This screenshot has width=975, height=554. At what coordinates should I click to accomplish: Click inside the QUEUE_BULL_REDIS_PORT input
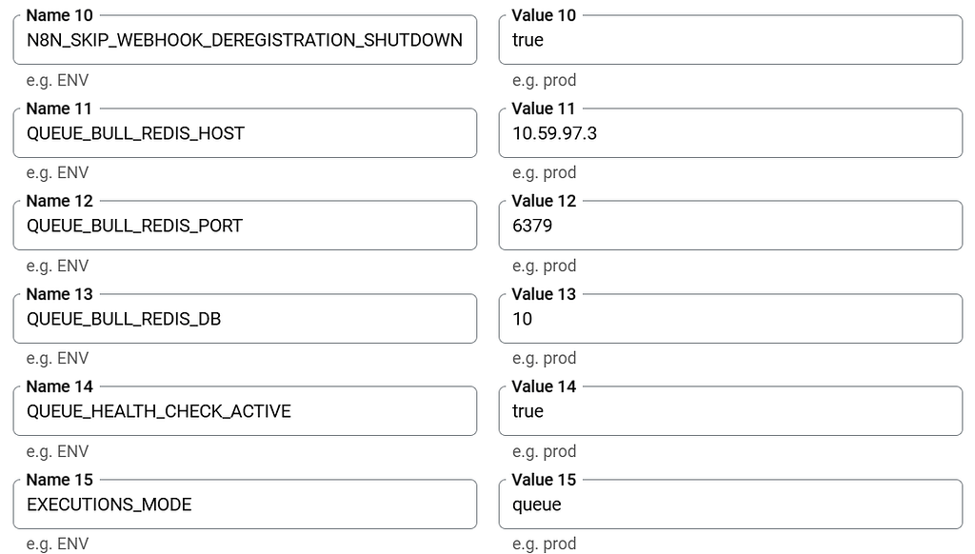click(x=243, y=226)
